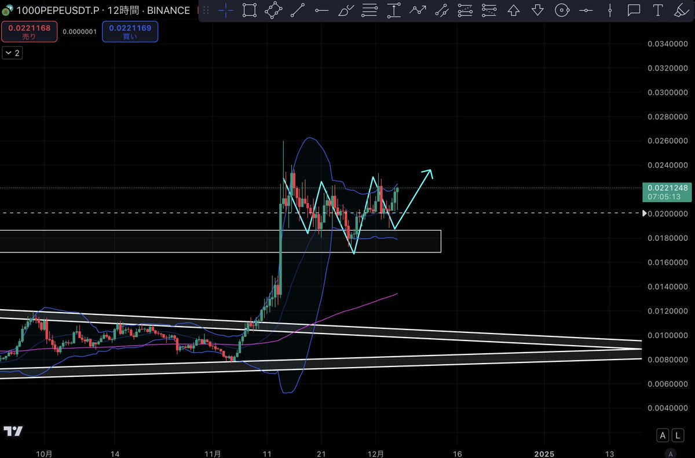Click the PEPE coin symbol icon
The width and height of the screenshot is (695, 458).
pos(8,10)
